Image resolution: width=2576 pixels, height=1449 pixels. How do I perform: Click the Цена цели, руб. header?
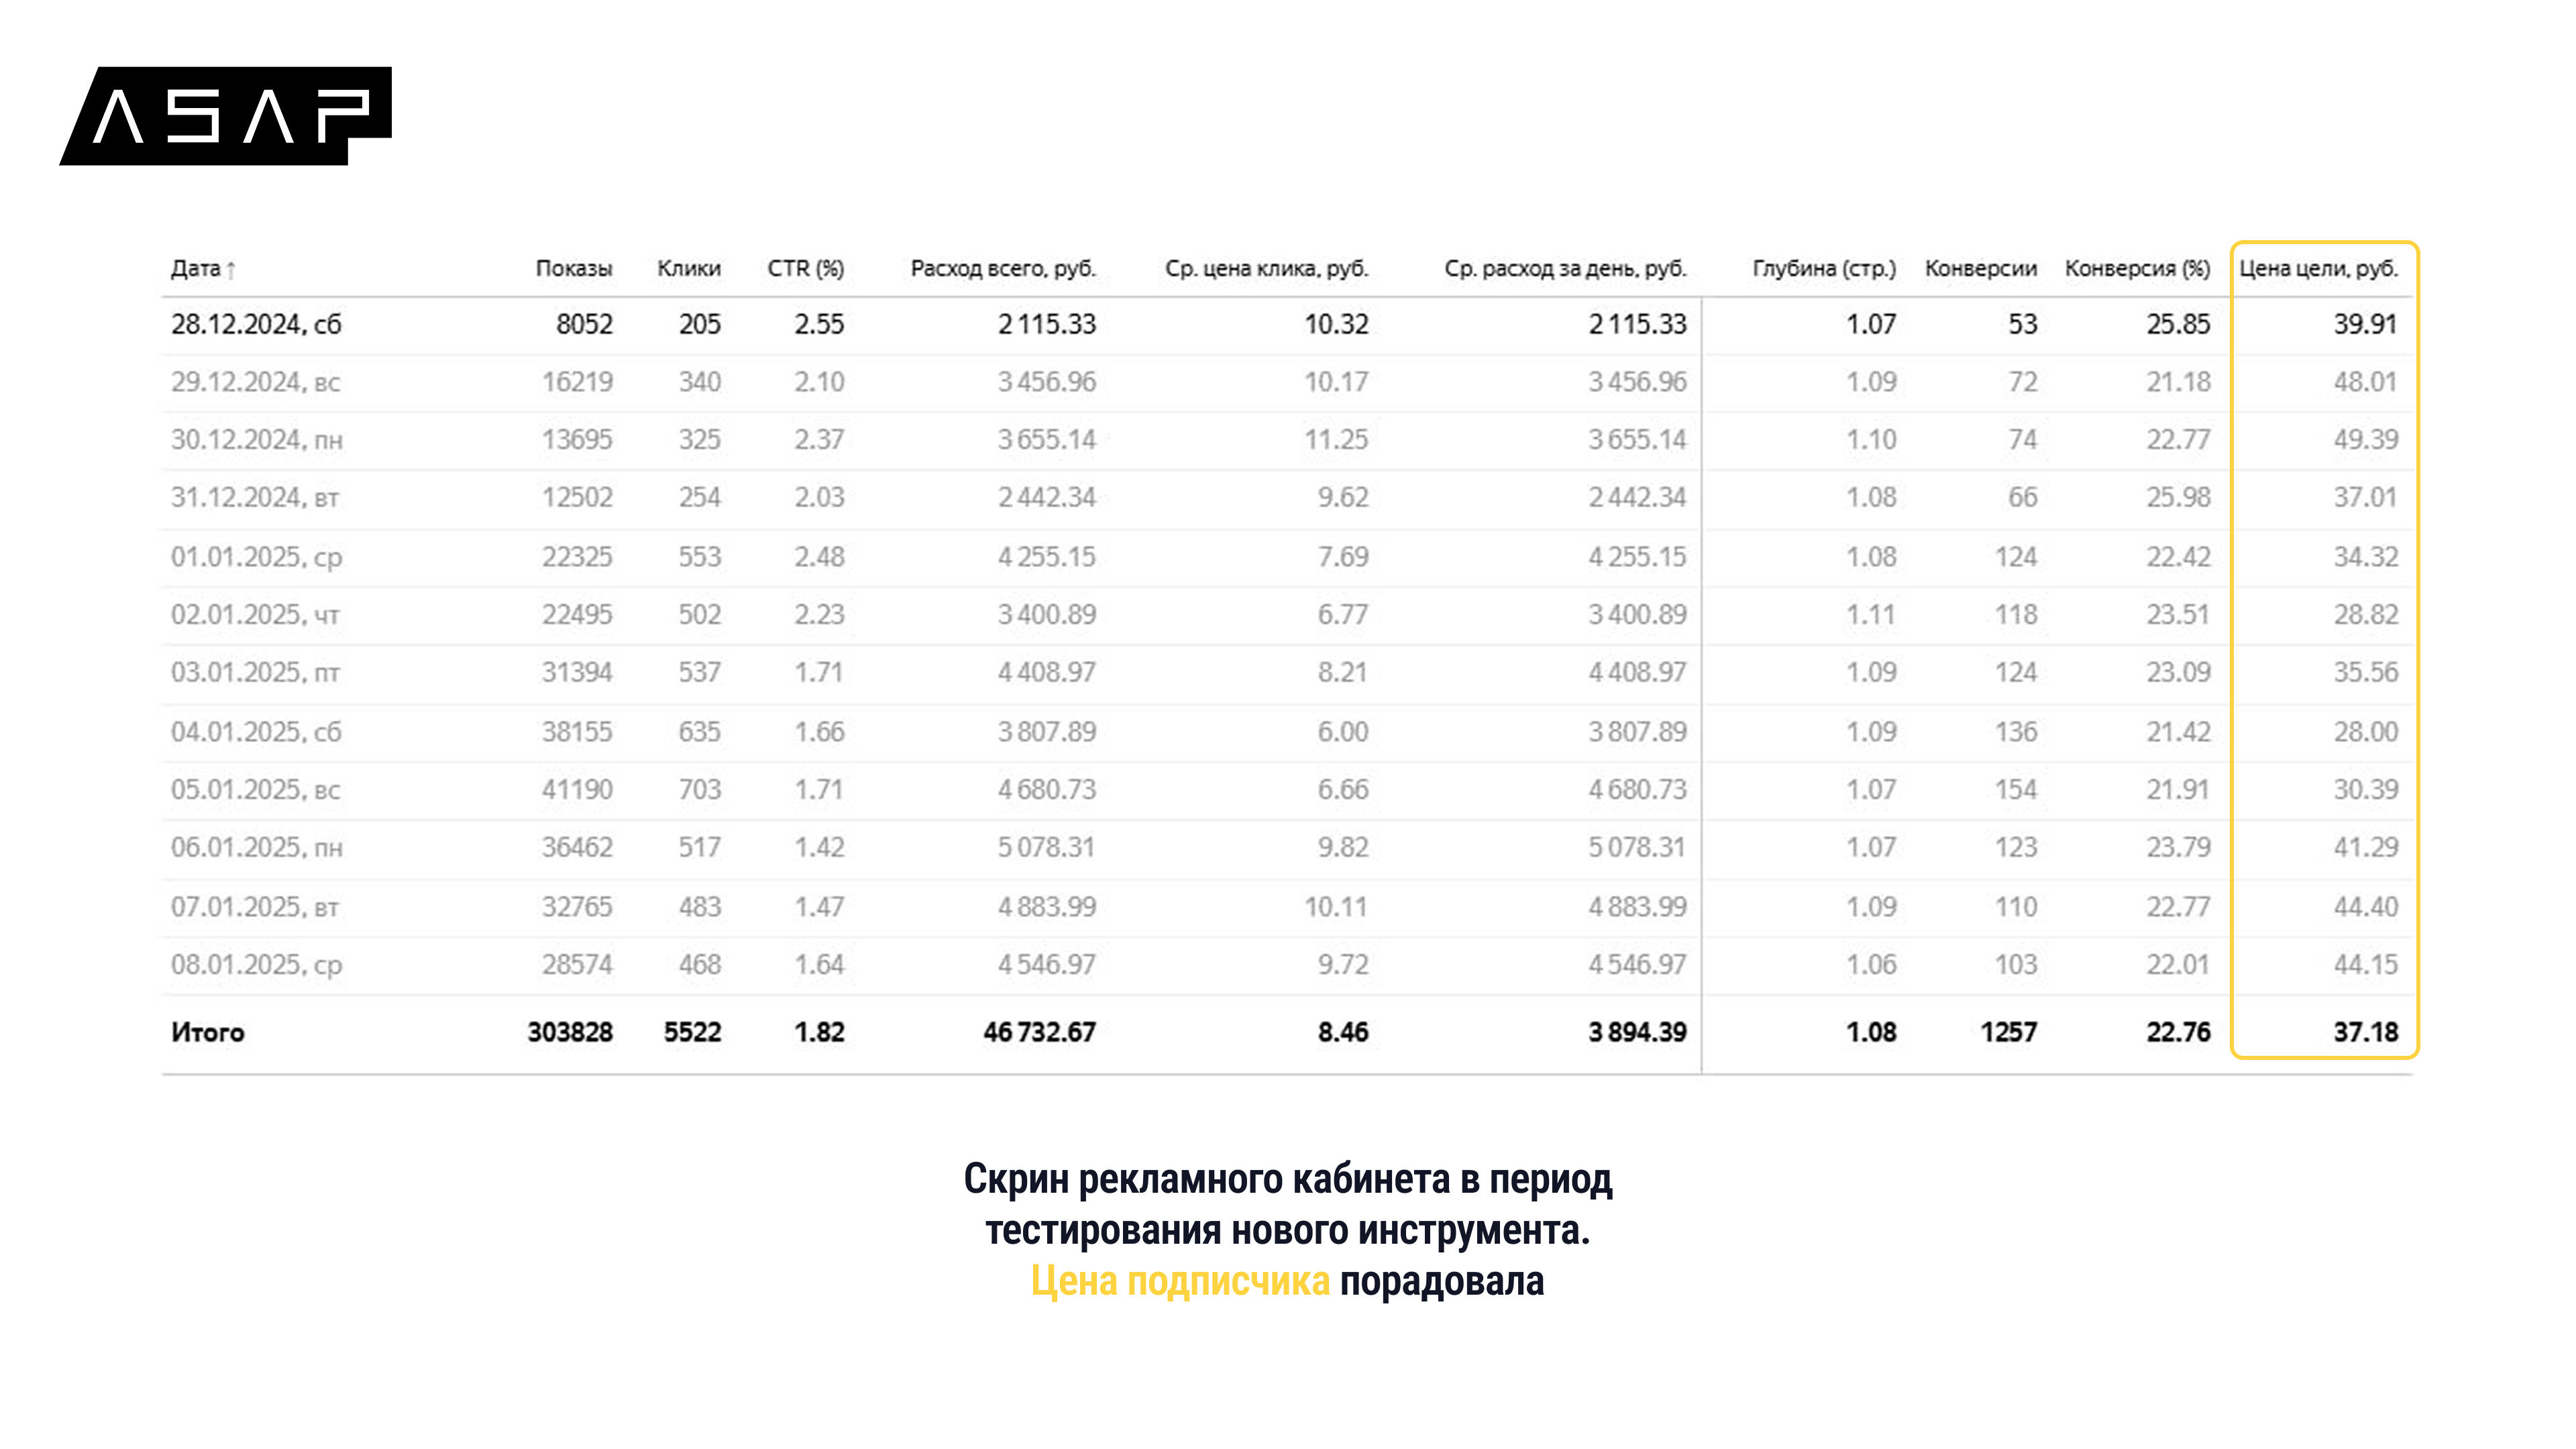pos(2317,269)
